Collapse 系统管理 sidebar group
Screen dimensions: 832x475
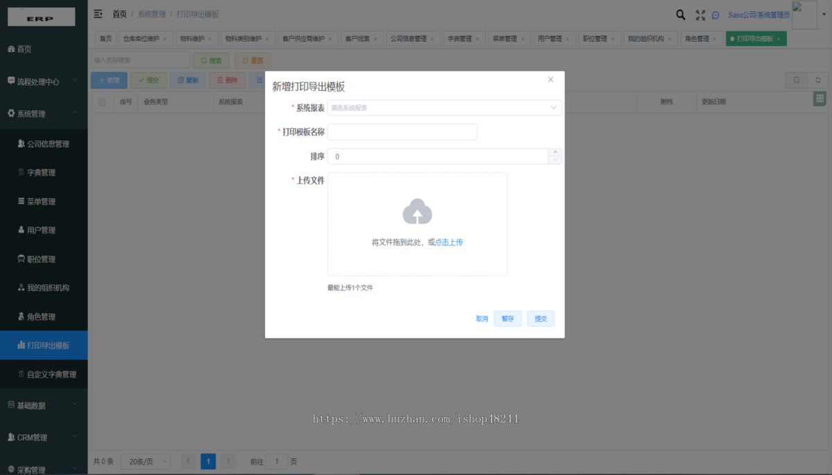click(x=44, y=114)
